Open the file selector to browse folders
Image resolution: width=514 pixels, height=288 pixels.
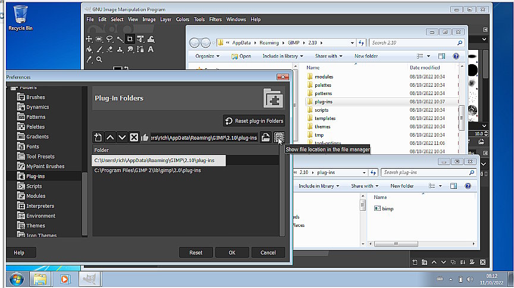(x=267, y=137)
